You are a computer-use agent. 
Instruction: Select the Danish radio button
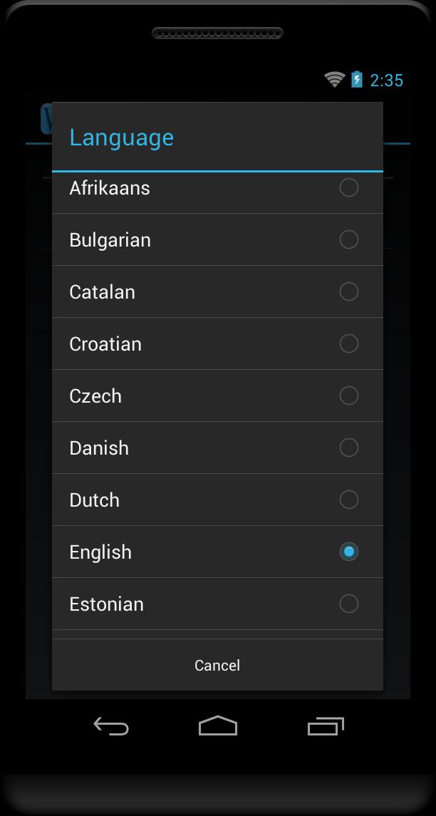pos(349,448)
